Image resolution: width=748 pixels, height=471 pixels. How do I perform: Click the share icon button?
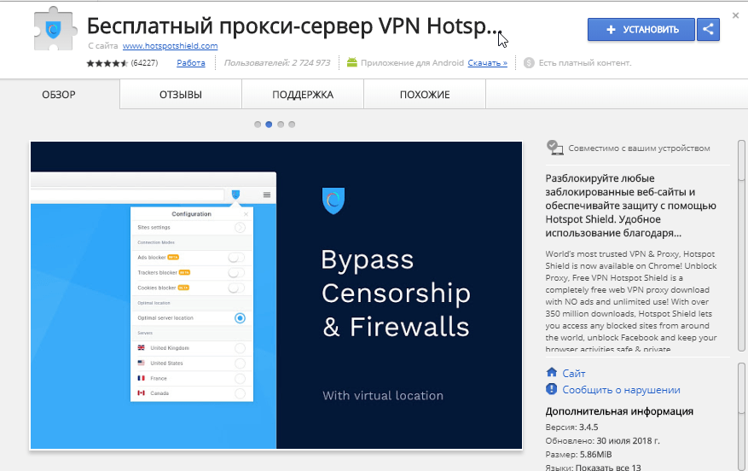[x=708, y=30]
